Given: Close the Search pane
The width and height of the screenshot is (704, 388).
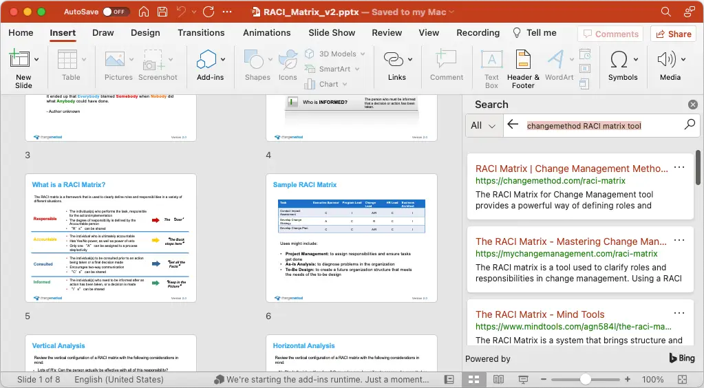Looking at the screenshot, I should tap(693, 105).
